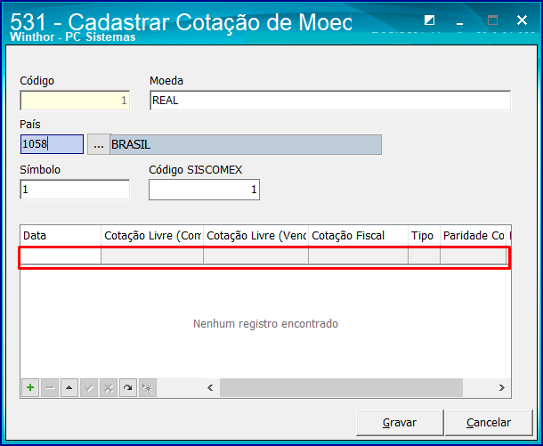This screenshot has height=446, width=543.
Task: Click the País code field with 1058
Action: point(52,144)
